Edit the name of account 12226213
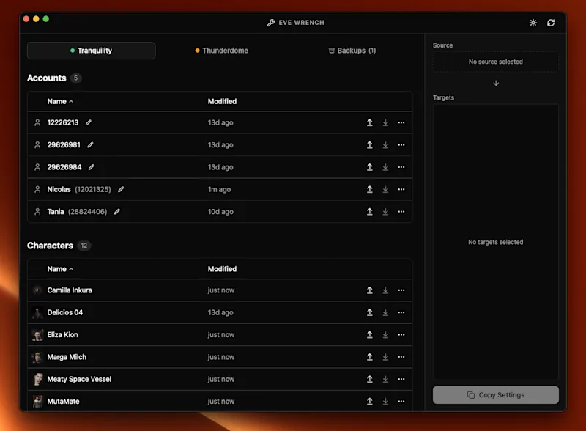 (88, 122)
